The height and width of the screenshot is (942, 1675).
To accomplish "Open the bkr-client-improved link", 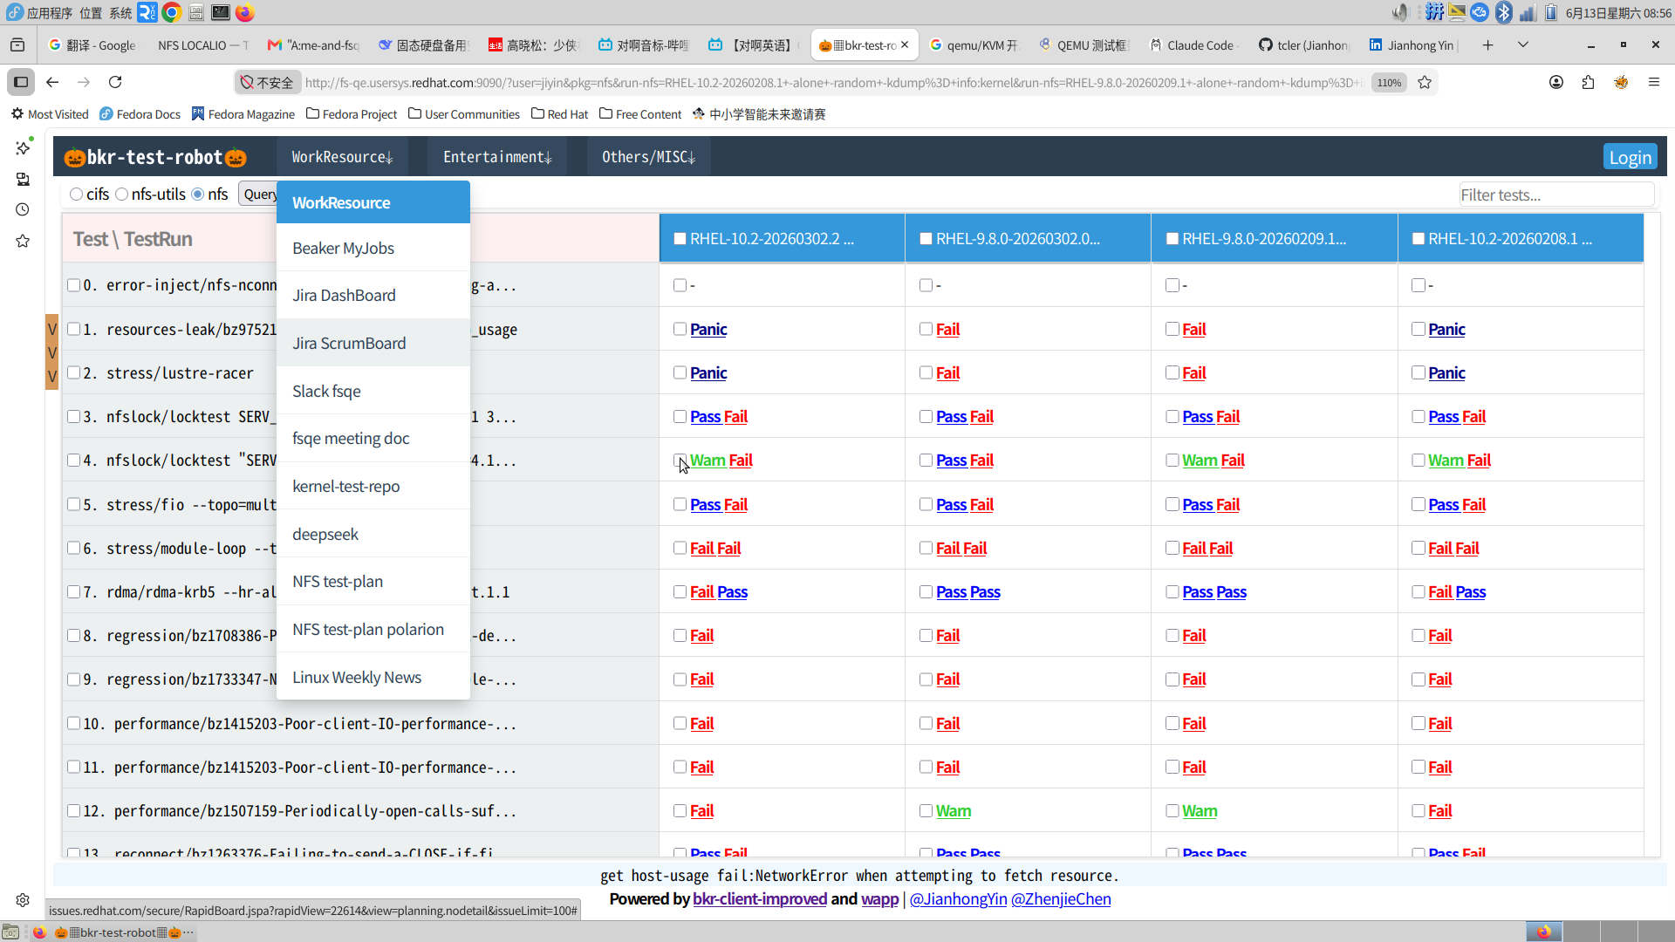I will [760, 898].
